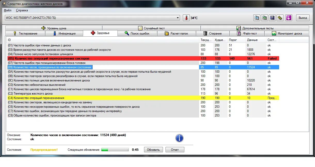Select row (0B) повторов запросов рекалибровки
This screenshot has width=315, height=167.
pos(143,76)
